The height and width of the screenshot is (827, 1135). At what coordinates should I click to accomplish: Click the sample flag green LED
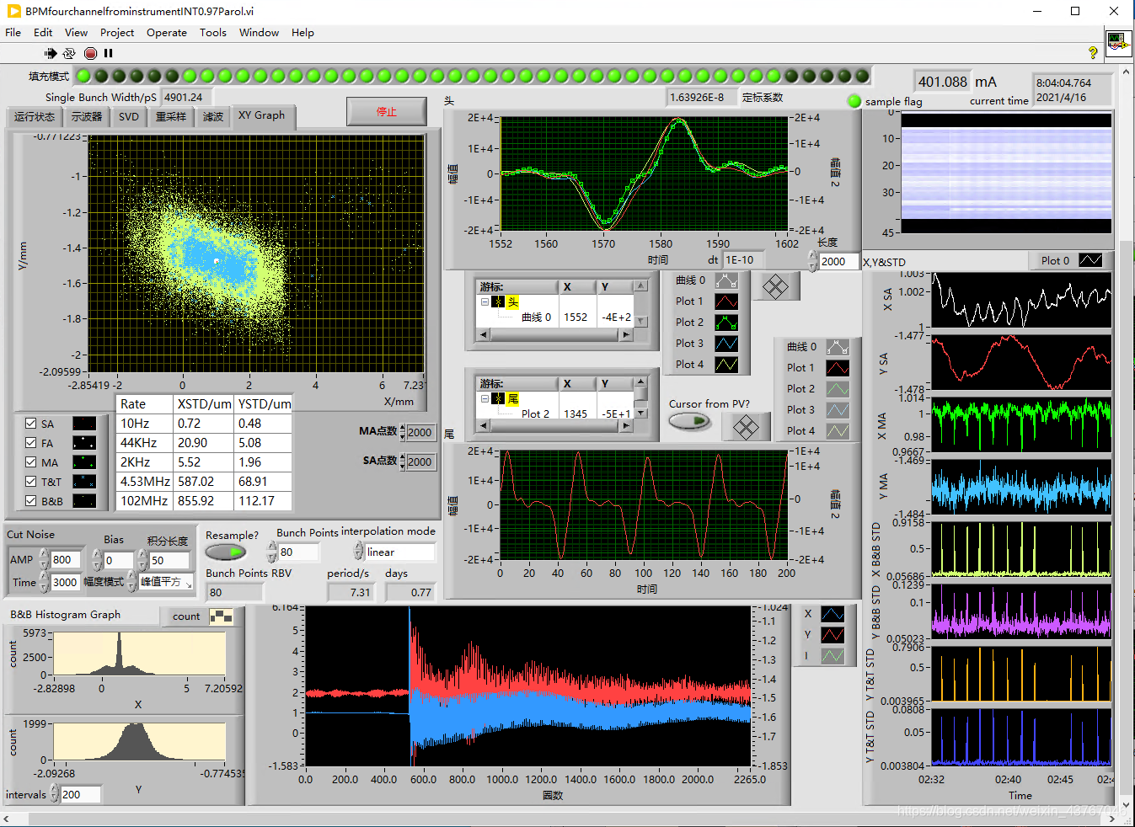(x=854, y=101)
